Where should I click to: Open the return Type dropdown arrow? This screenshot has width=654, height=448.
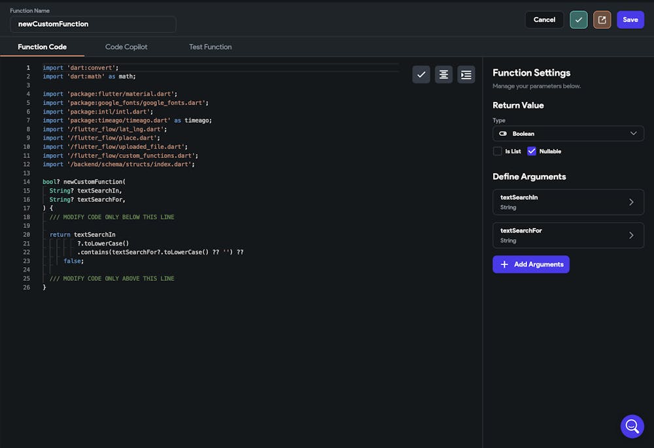(632, 134)
